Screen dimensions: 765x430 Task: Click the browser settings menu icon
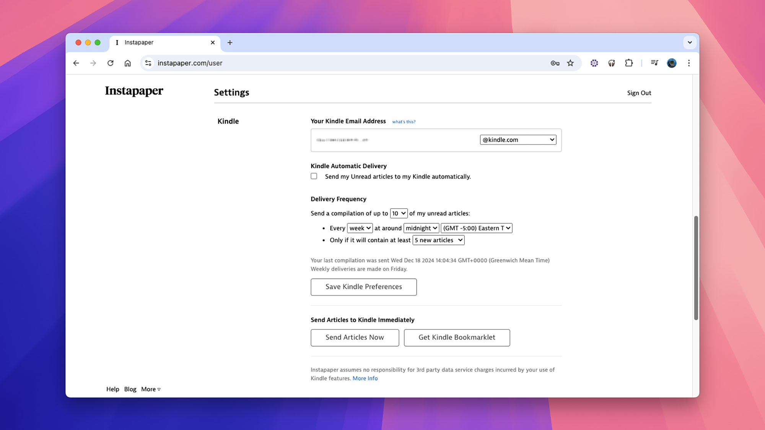tap(689, 63)
